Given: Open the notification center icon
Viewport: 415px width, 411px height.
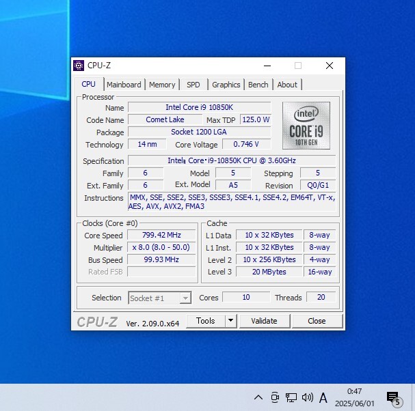Looking at the screenshot, I should coord(394,398).
